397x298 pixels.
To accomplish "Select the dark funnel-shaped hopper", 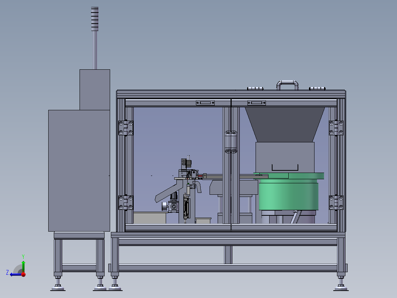I will click(285, 124).
